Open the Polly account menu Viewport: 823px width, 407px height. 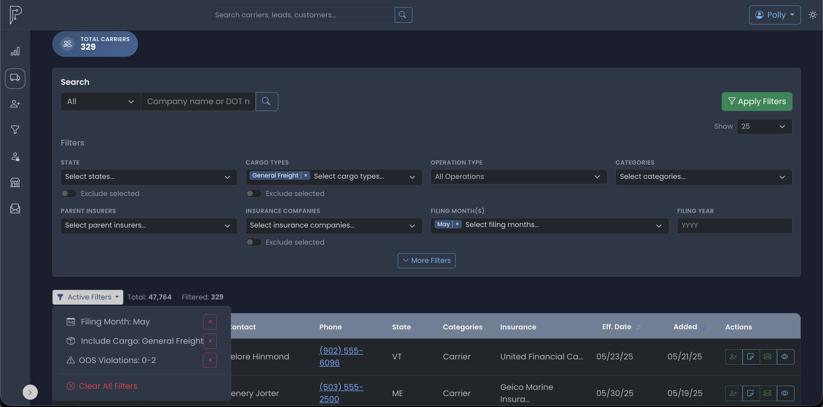click(x=775, y=15)
